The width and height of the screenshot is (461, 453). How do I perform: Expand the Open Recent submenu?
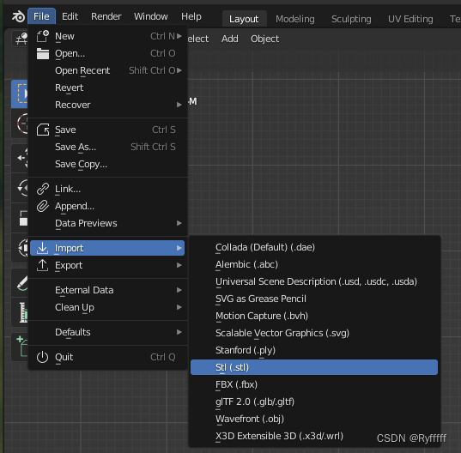pos(107,70)
